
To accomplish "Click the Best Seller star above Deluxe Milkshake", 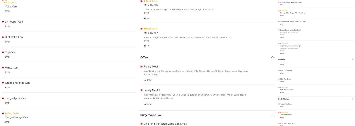I will coord(281,113).
